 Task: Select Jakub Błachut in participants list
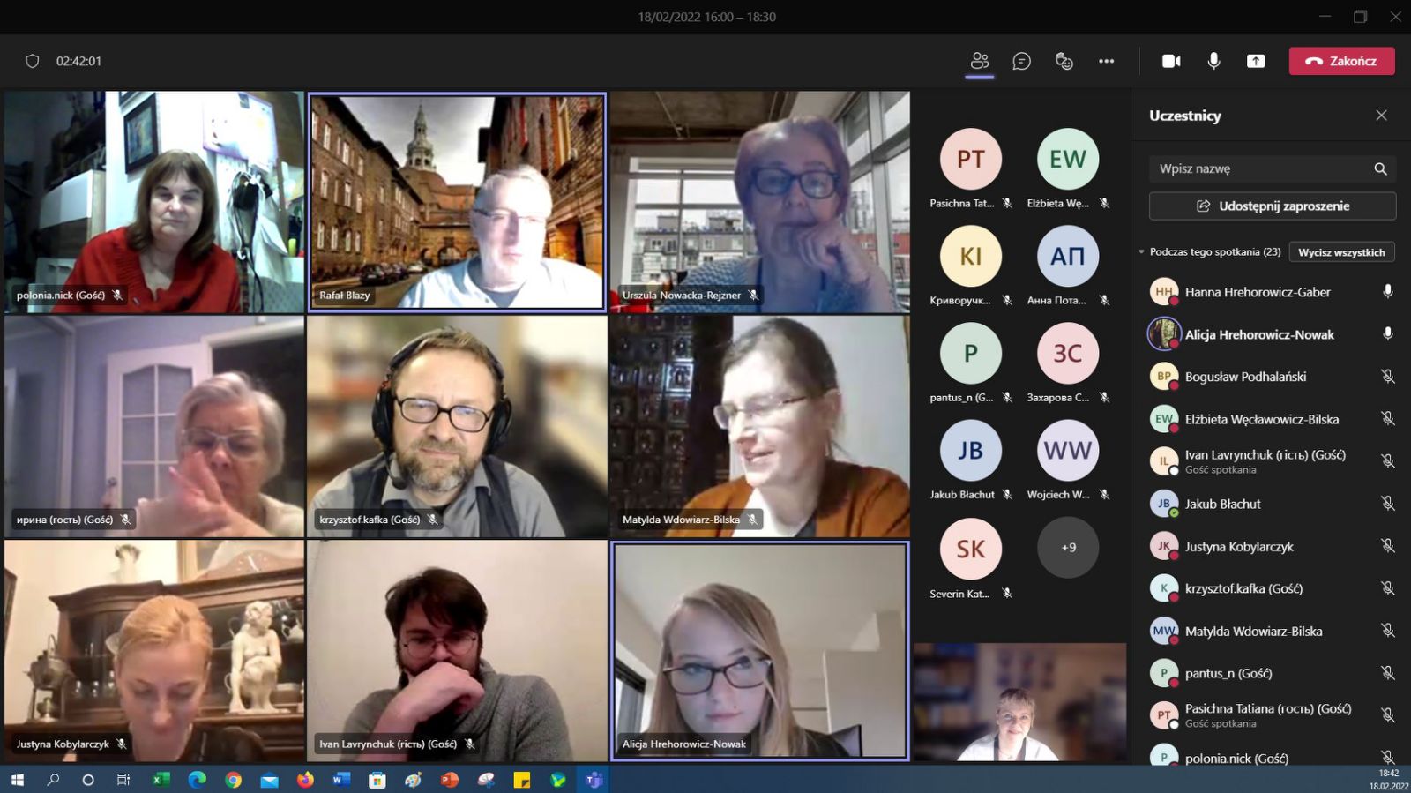click(x=1222, y=504)
